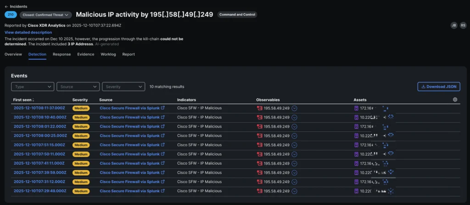The width and height of the screenshot is (470, 205).
Task: Open event 2025-12-10T08:10:40.000Z
Action: point(39,118)
